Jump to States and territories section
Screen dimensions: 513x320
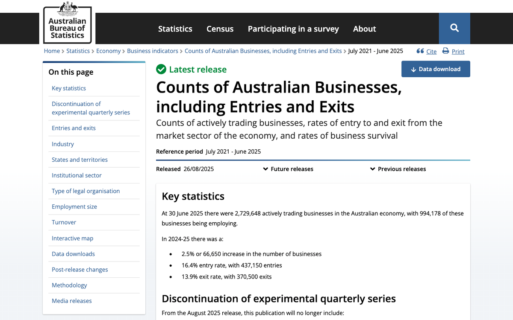point(80,160)
